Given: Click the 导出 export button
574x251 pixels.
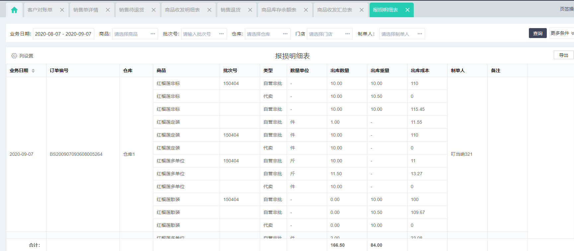Looking at the screenshot, I should [563, 55].
